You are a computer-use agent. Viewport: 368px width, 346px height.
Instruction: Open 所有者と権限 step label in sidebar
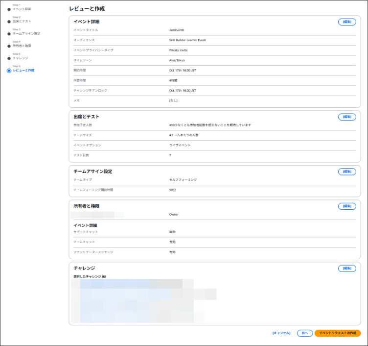(22, 46)
